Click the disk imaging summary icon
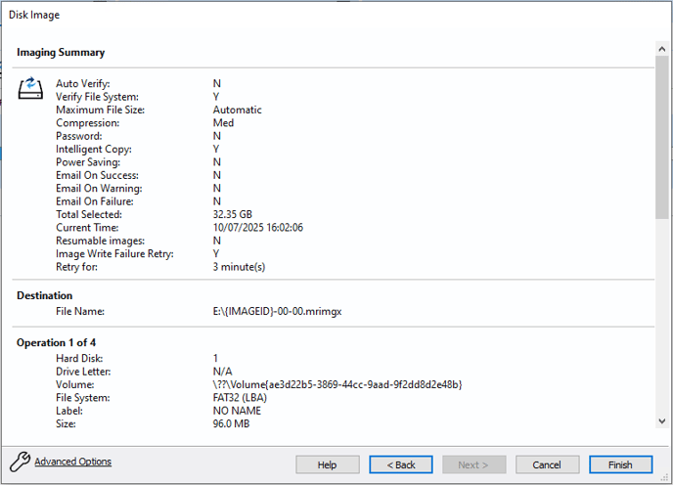Image resolution: width=673 pixels, height=485 pixels. point(30,88)
